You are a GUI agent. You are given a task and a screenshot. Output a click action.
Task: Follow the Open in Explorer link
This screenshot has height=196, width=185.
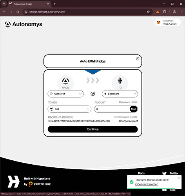(146, 184)
